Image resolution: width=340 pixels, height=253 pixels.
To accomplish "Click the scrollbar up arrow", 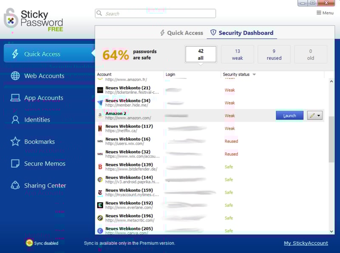I will coord(331,82).
